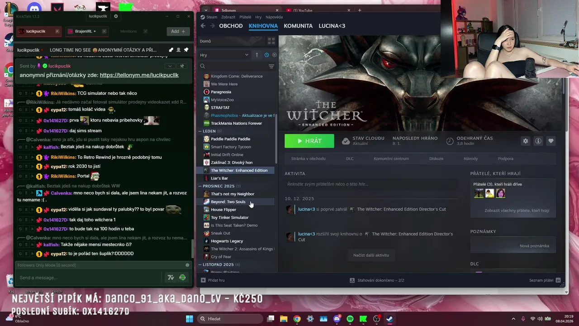579x326 pixels.
Task: Open KickTalk settings gear
Action: [x=116, y=16]
